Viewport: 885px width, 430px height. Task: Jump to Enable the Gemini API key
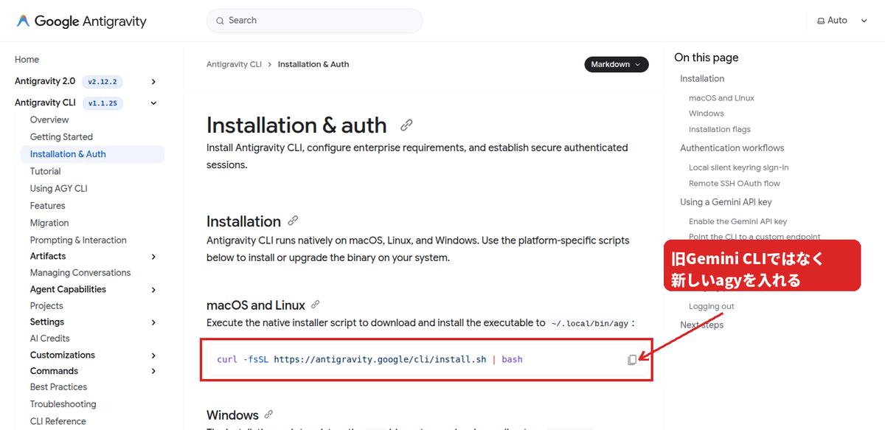click(738, 221)
